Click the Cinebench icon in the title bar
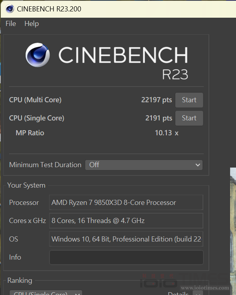236x295 pixels. [10, 9]
